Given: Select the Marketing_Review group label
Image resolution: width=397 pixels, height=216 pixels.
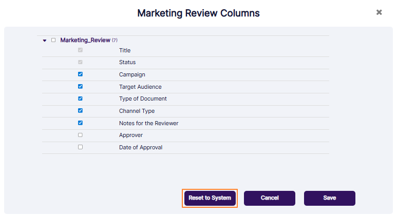Looking at the screenshot, I should 85,40.
